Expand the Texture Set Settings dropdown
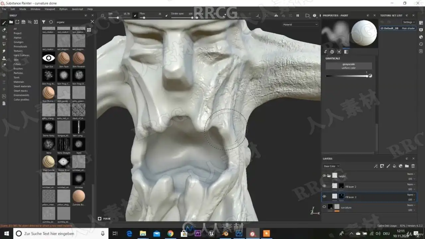 click(x=408, y=22)
